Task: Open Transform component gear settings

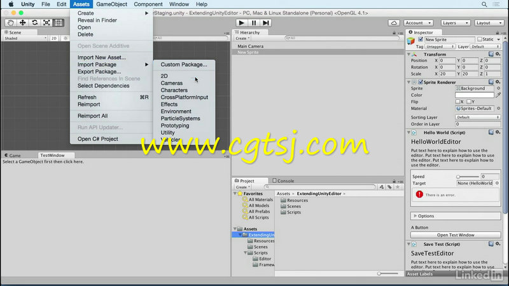Action: pos(498,54)
